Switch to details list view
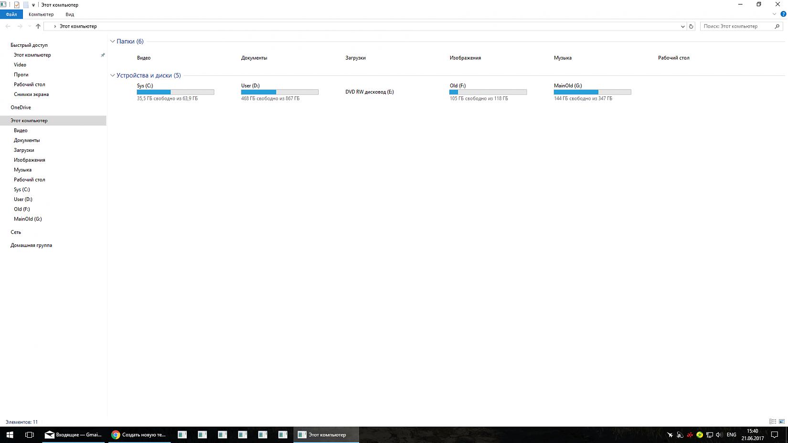The image size is (788, 443). [x=772, y=422]
